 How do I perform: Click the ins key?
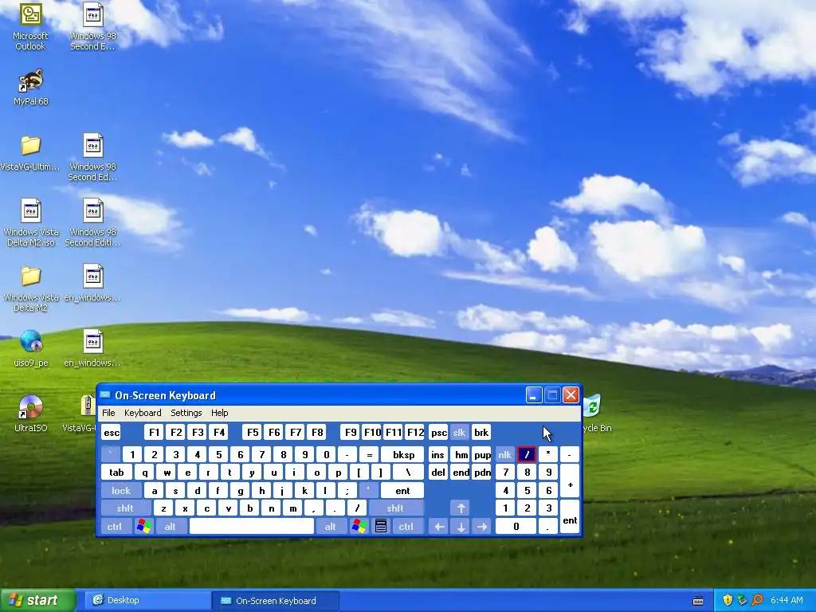tap(437, 455)
